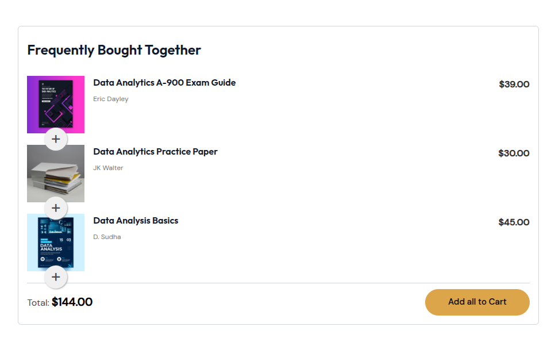Click the $30.00 price
The image size is (559, 346).
514,153
